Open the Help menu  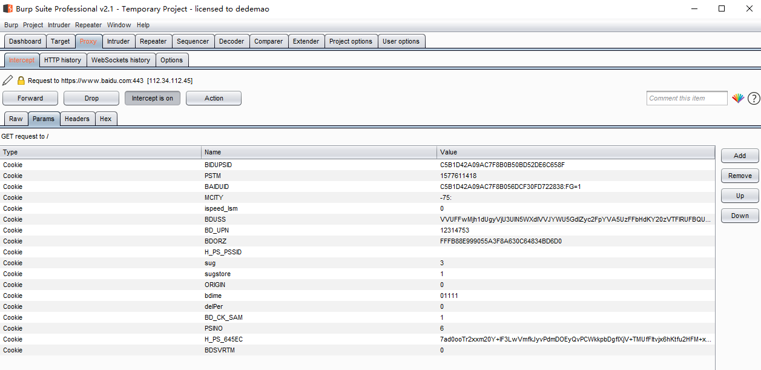tap(143, 25)
